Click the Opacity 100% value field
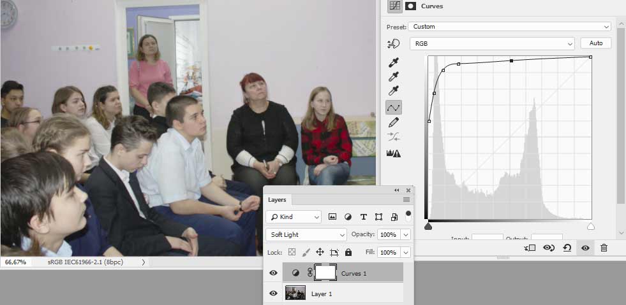The height and width of the screenshot is (305, 626). [389, 234]
